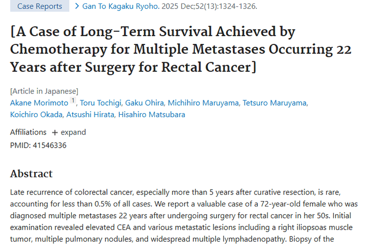The image size is (371, 247).
Task: Click the chevron icon before the journal name
Action: [77, 6]
